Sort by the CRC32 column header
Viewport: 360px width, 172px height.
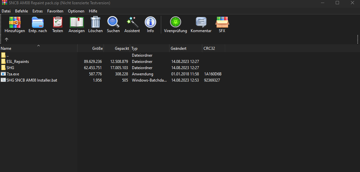pyautogui.click(x=214, y=48)
